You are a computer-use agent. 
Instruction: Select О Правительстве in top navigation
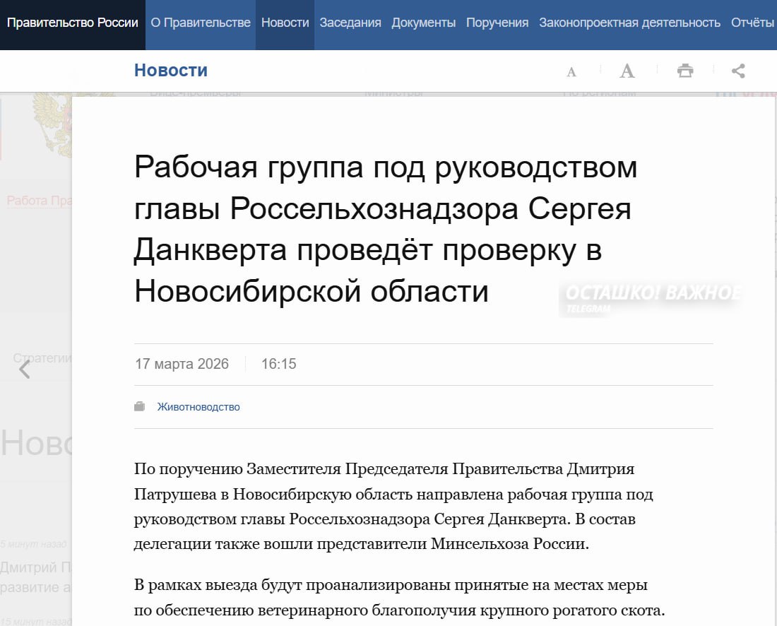pyautogui.click(x=201, y=23)
